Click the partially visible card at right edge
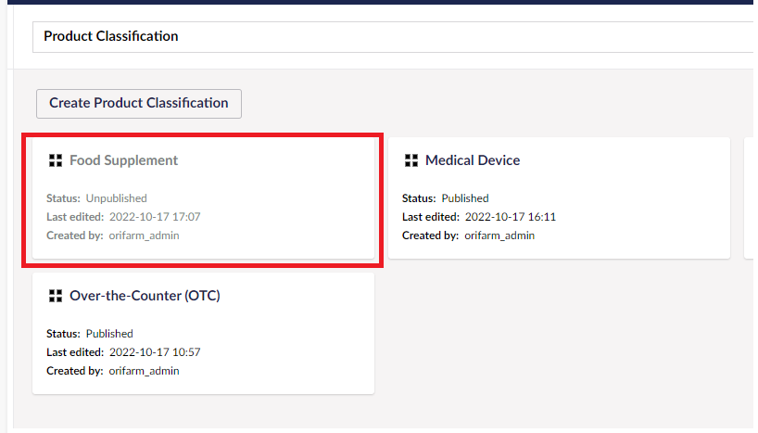The height and width of the screenshot is (433, 758). (750, 197)
